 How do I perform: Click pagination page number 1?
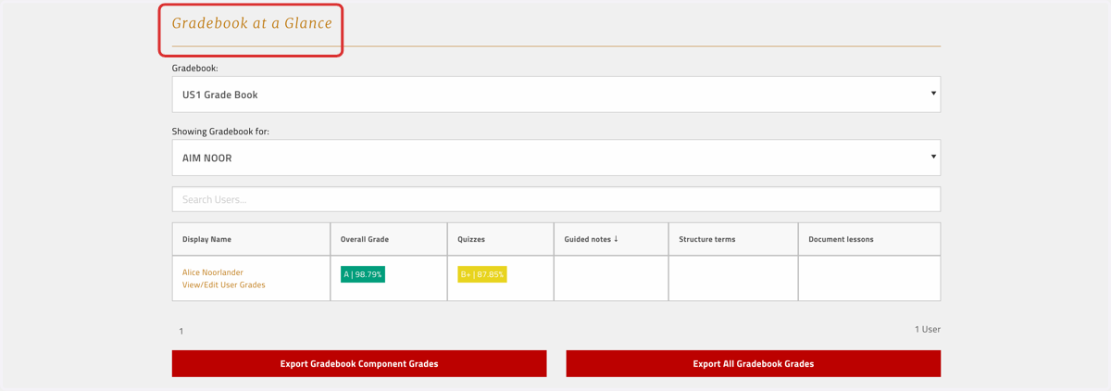pos(181,332)
